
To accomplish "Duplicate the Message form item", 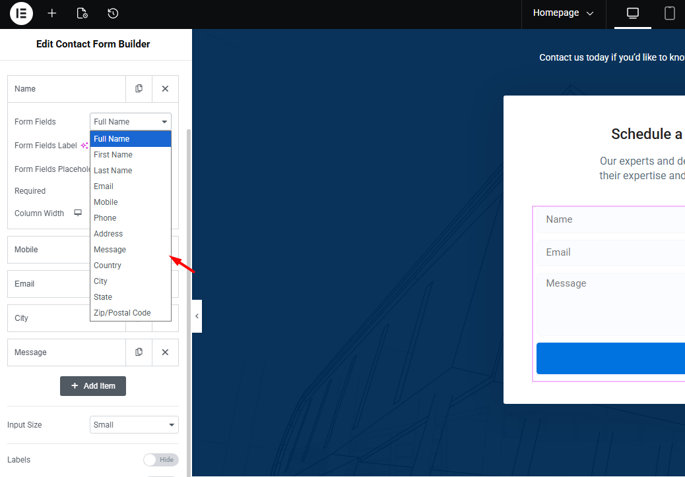I will point(139,352).
